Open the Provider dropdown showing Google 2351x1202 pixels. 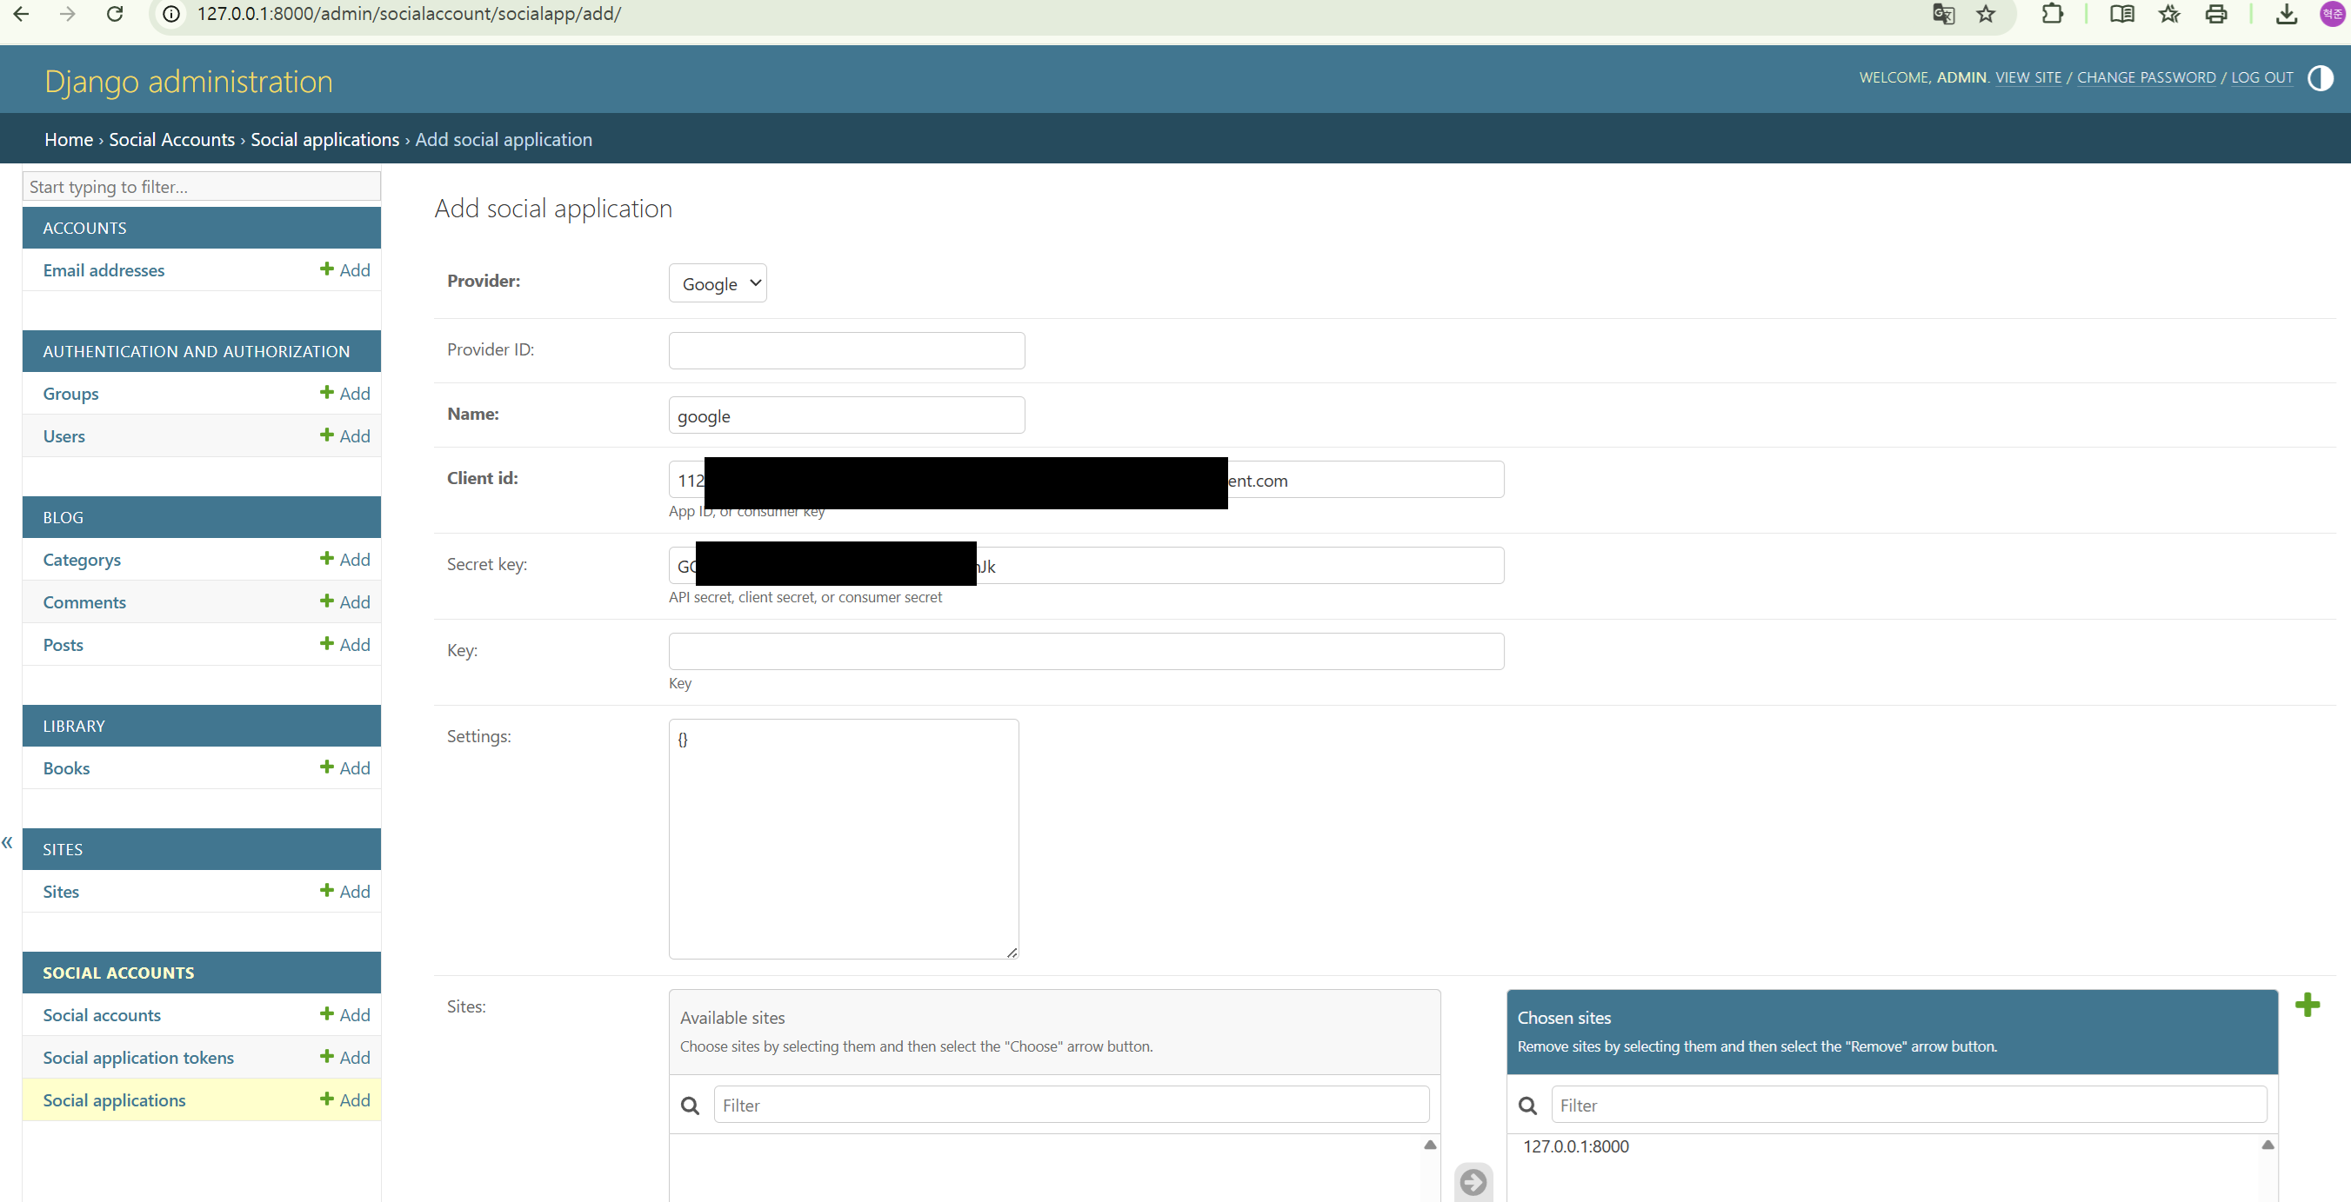(x=718, y=283)
